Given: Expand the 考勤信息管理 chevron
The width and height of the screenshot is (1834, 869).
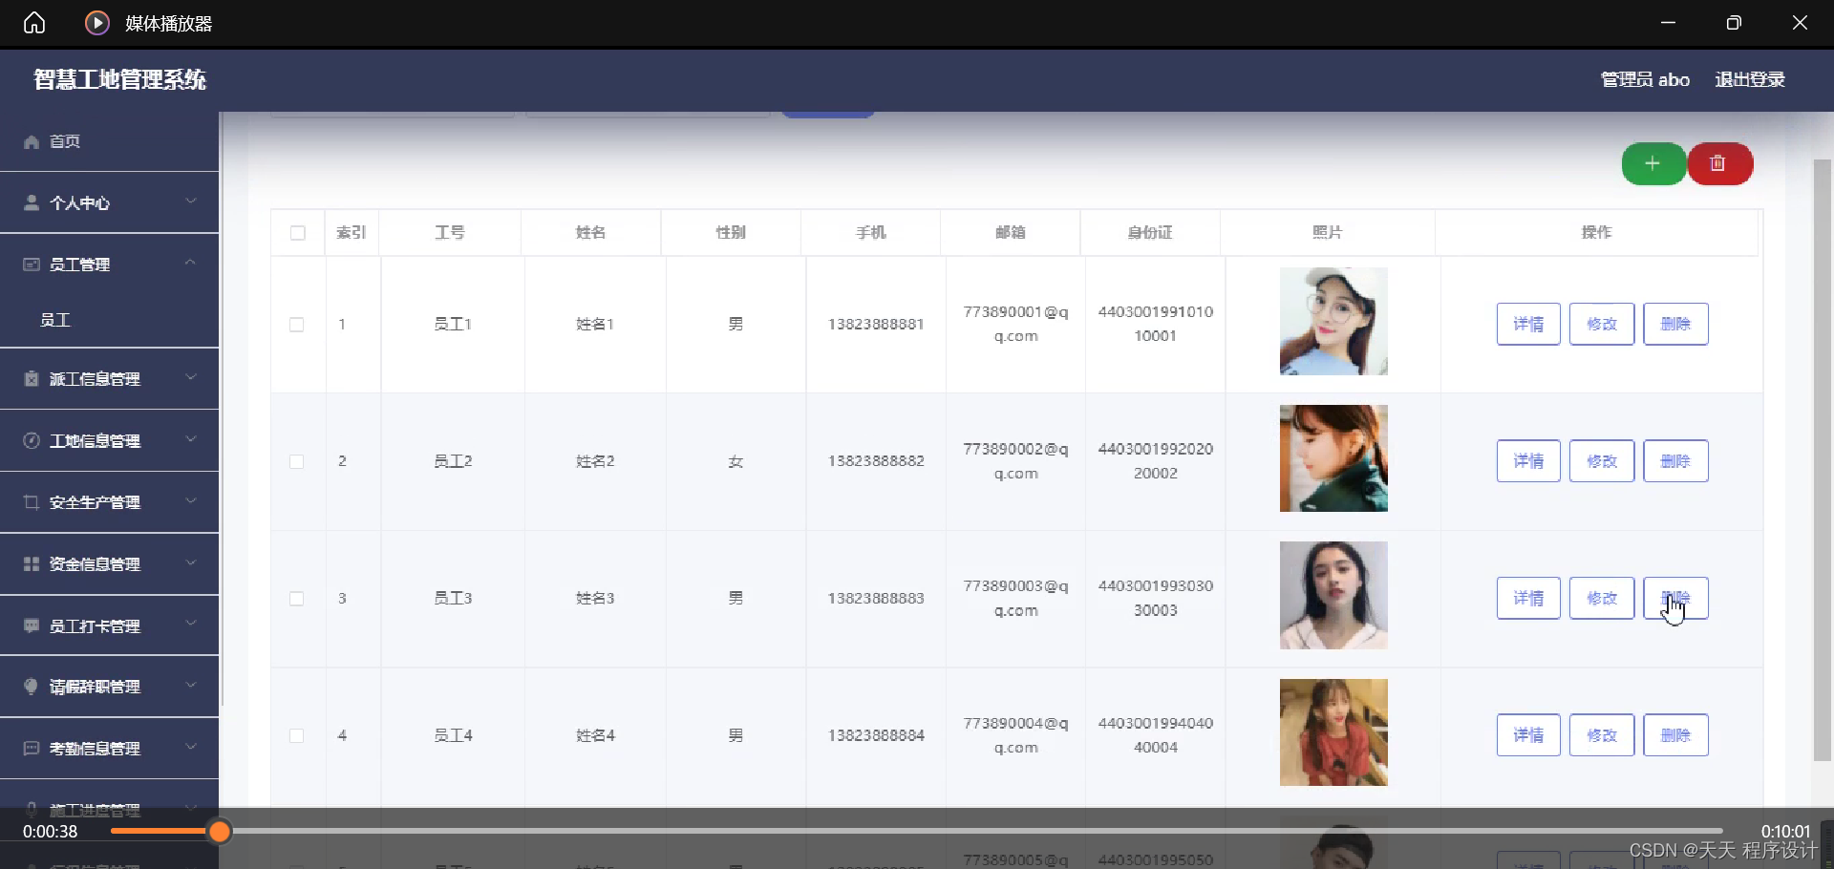Looking at the screenshot, I should 191,747.
